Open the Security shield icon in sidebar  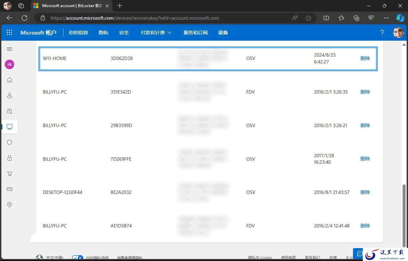tap(10, 142)
